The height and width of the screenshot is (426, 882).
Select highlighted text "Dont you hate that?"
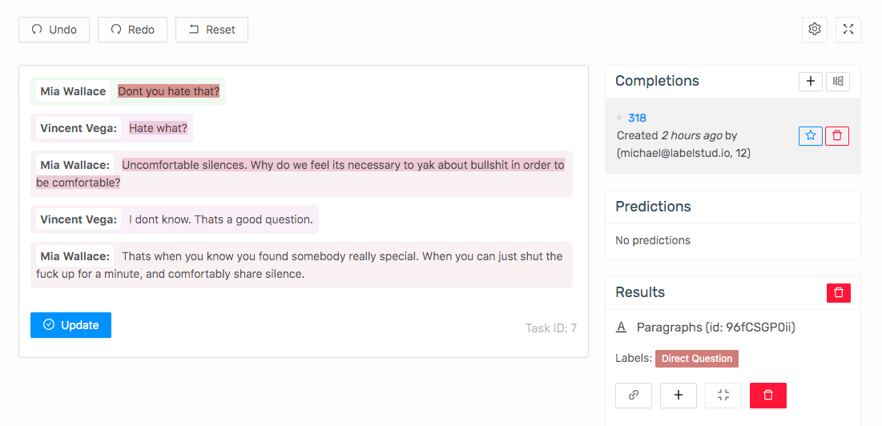click(168, 91)
